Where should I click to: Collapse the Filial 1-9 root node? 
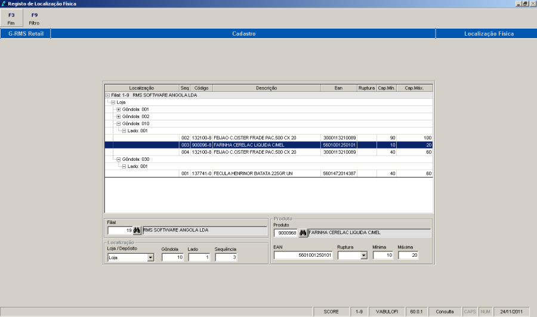click(107, 95)
